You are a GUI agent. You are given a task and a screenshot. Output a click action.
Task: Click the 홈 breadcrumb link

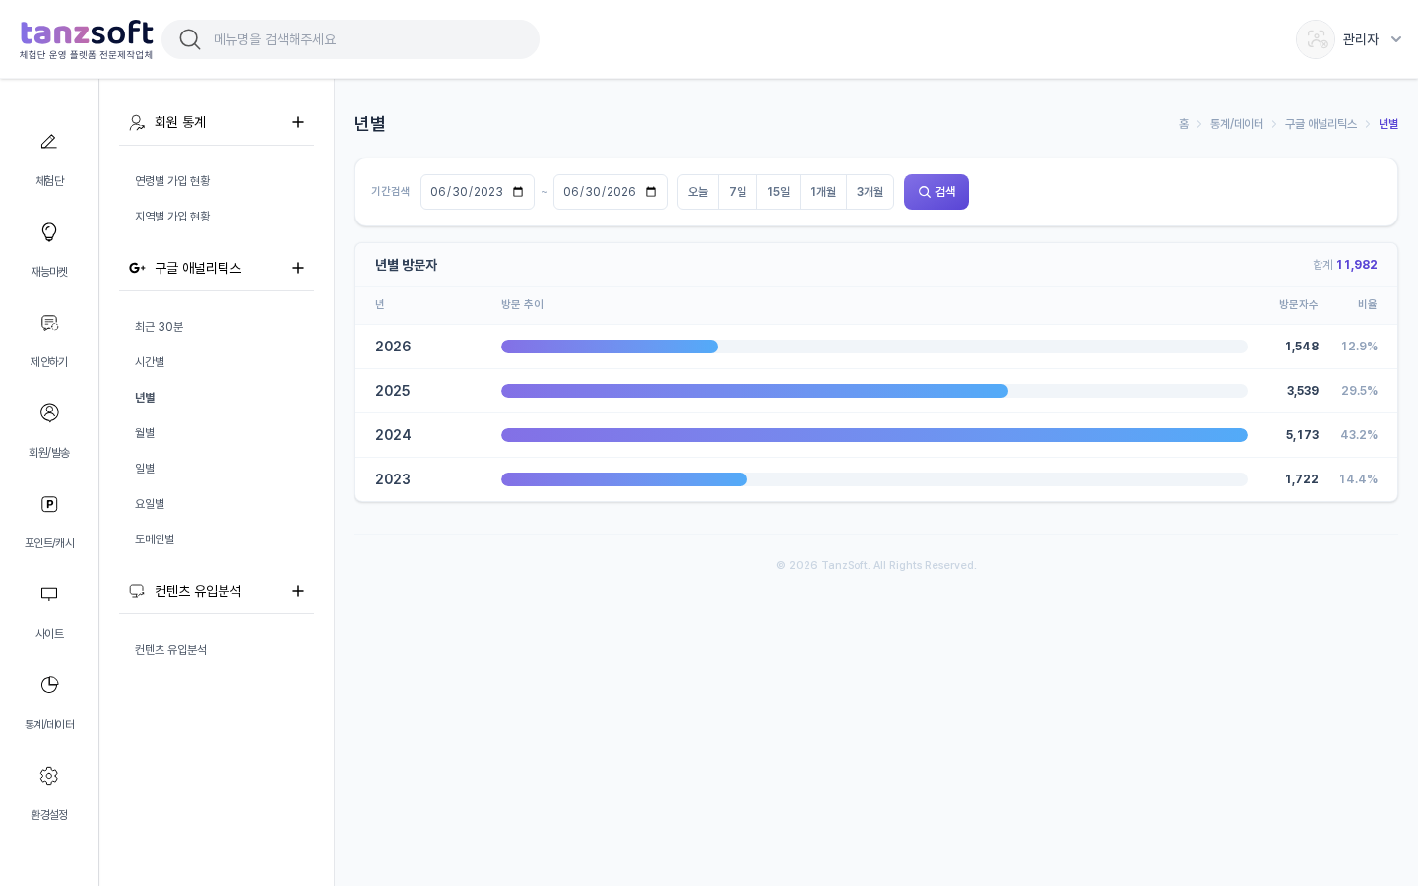[1184, 124]
